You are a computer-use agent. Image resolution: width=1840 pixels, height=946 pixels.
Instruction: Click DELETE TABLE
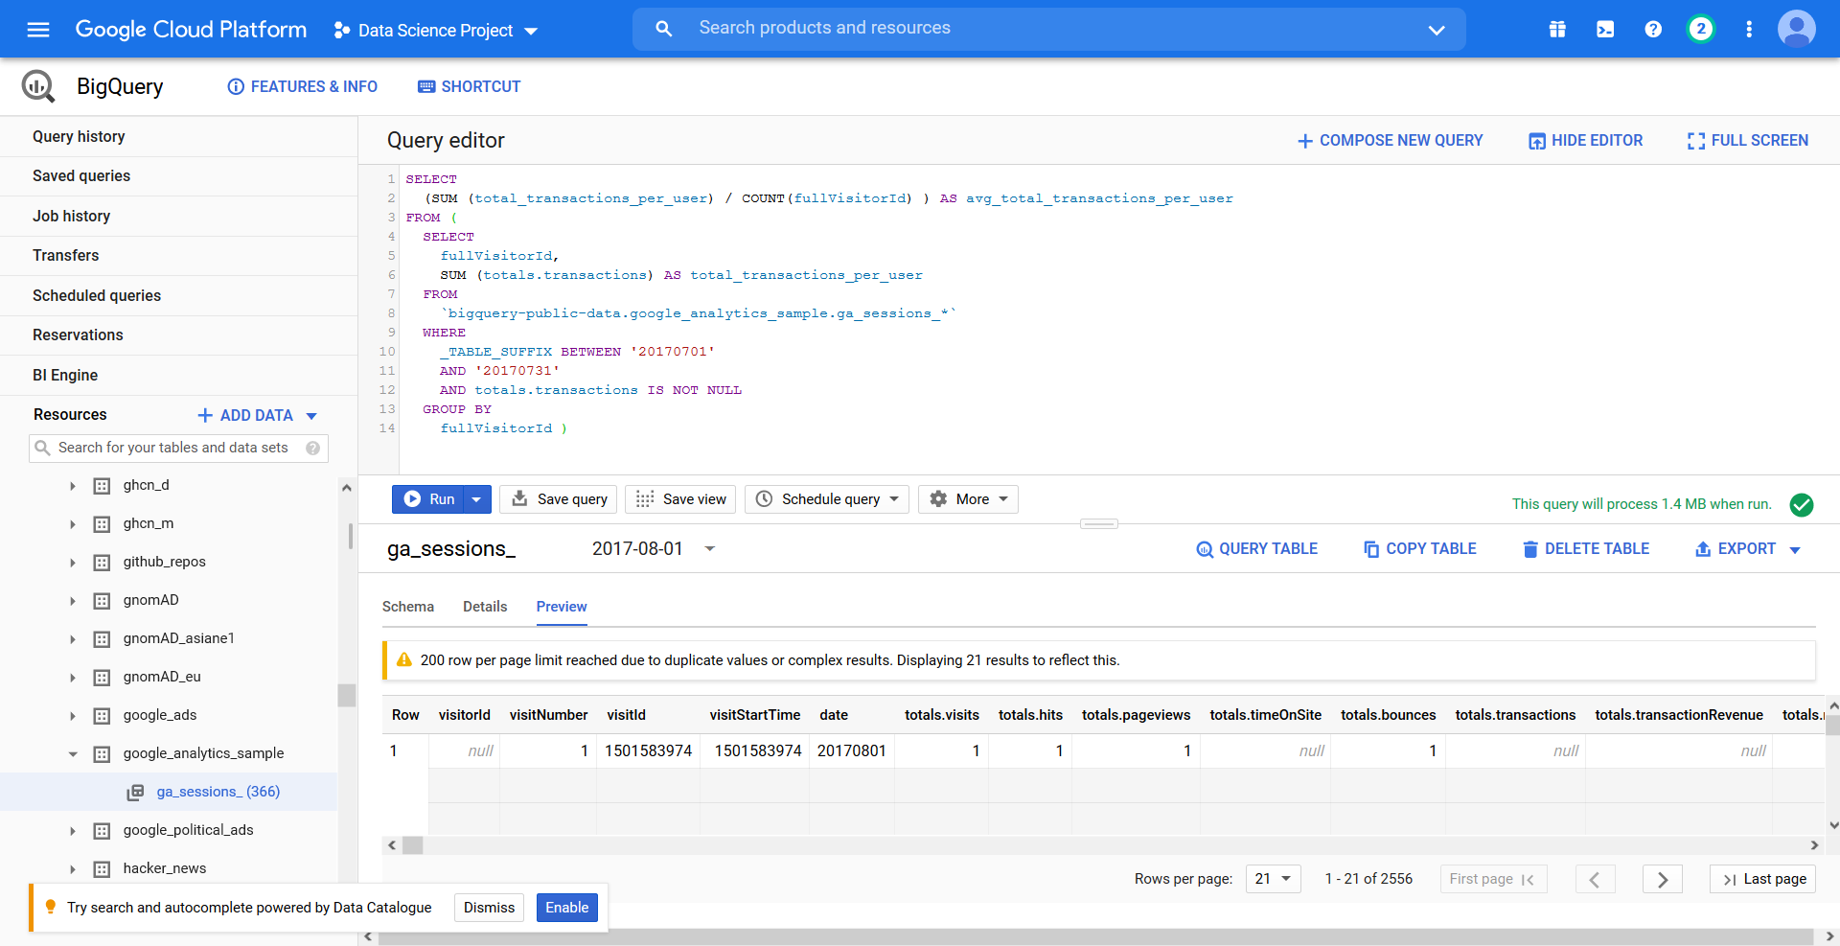[1586, 548]
